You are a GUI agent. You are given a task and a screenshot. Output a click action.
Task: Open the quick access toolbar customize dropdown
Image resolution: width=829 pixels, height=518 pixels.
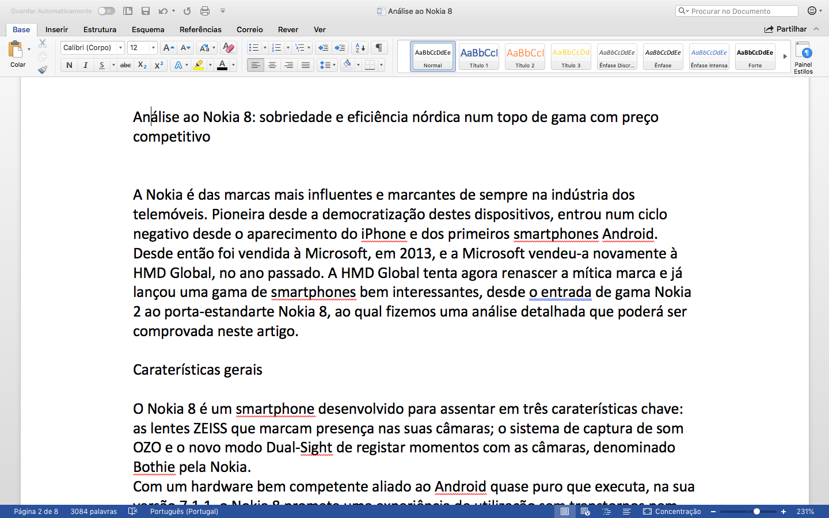(x=223, y=11)
